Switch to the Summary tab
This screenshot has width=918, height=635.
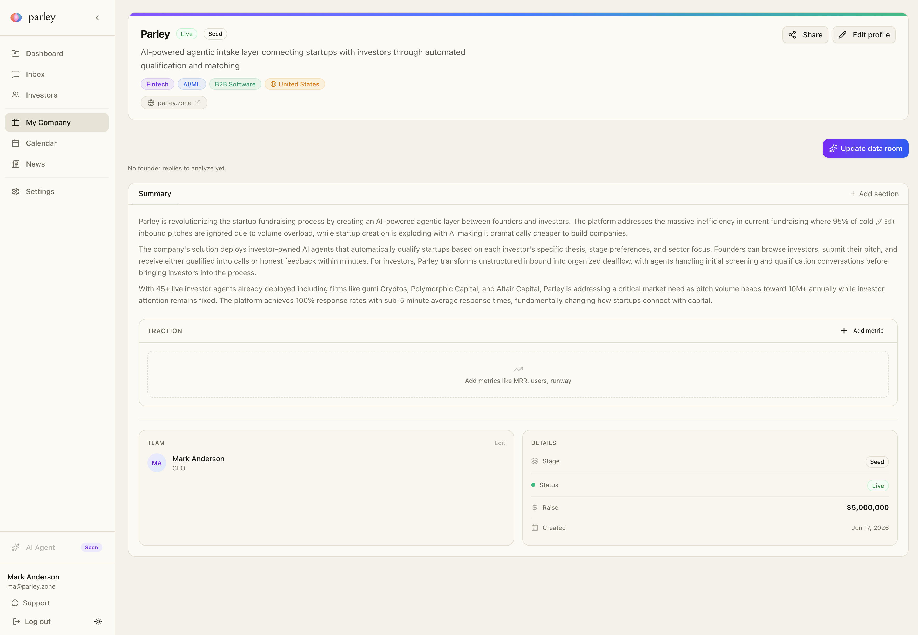pos(155,194)
